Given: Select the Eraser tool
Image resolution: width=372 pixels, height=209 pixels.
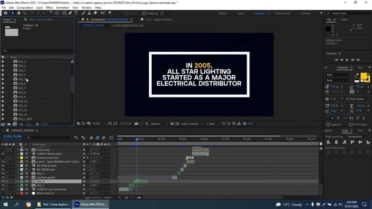Looking at the screenshot, I should (95, 13).
